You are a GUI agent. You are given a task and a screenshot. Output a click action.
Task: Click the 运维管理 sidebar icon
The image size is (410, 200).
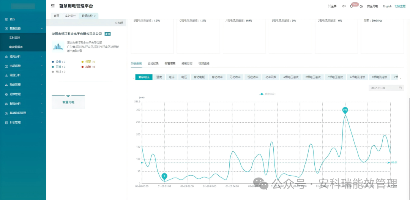point(6,94)
